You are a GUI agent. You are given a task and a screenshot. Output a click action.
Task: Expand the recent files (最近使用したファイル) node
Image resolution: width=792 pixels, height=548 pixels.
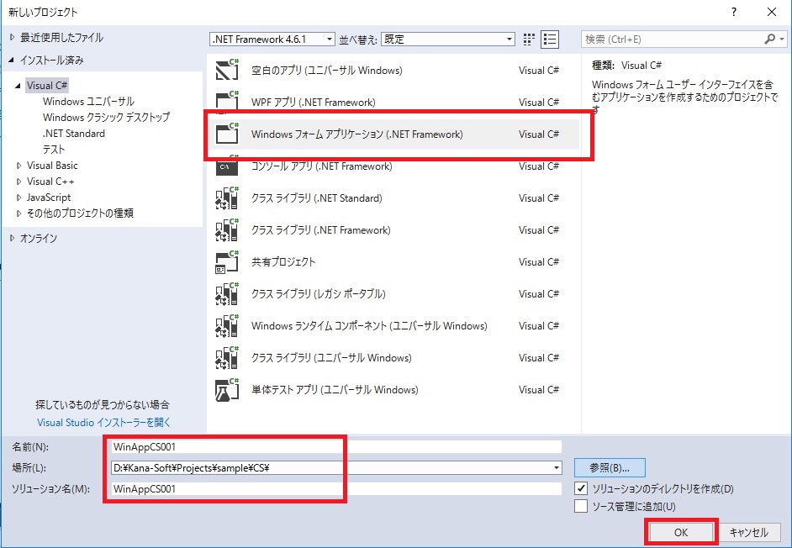click(13, 37)
